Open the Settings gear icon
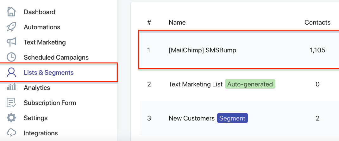Viewport: 339px width, 141px height. [11, 118]
